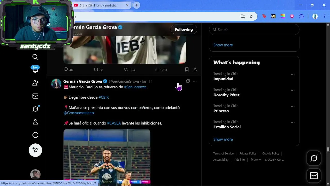Compose a new post with feather button
The width and height of the screenshot is (330, 186).
click(x=35, y=150)
